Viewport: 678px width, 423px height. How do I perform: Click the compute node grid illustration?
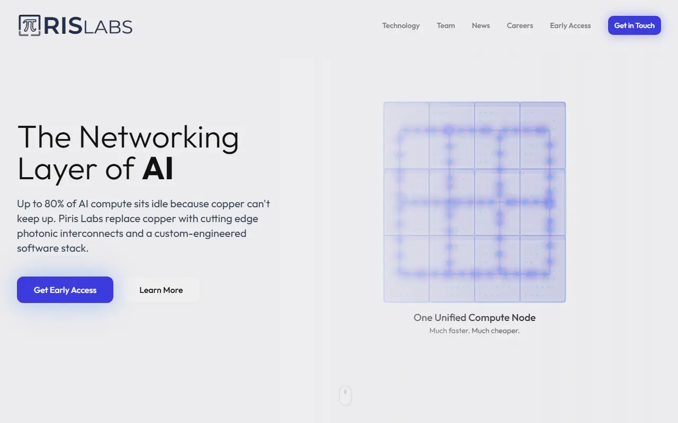click(475, 202)
